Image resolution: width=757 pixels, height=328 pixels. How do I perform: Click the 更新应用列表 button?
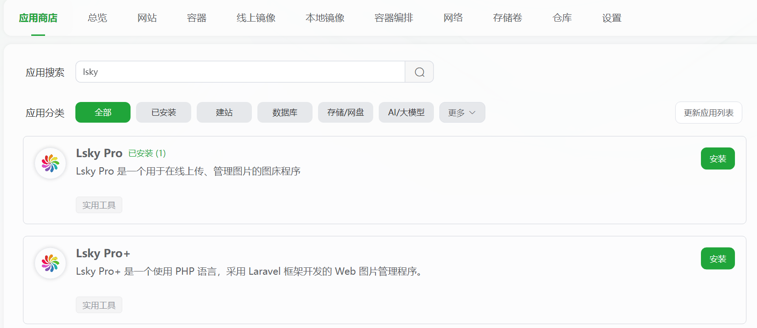[x=708, y=113]
